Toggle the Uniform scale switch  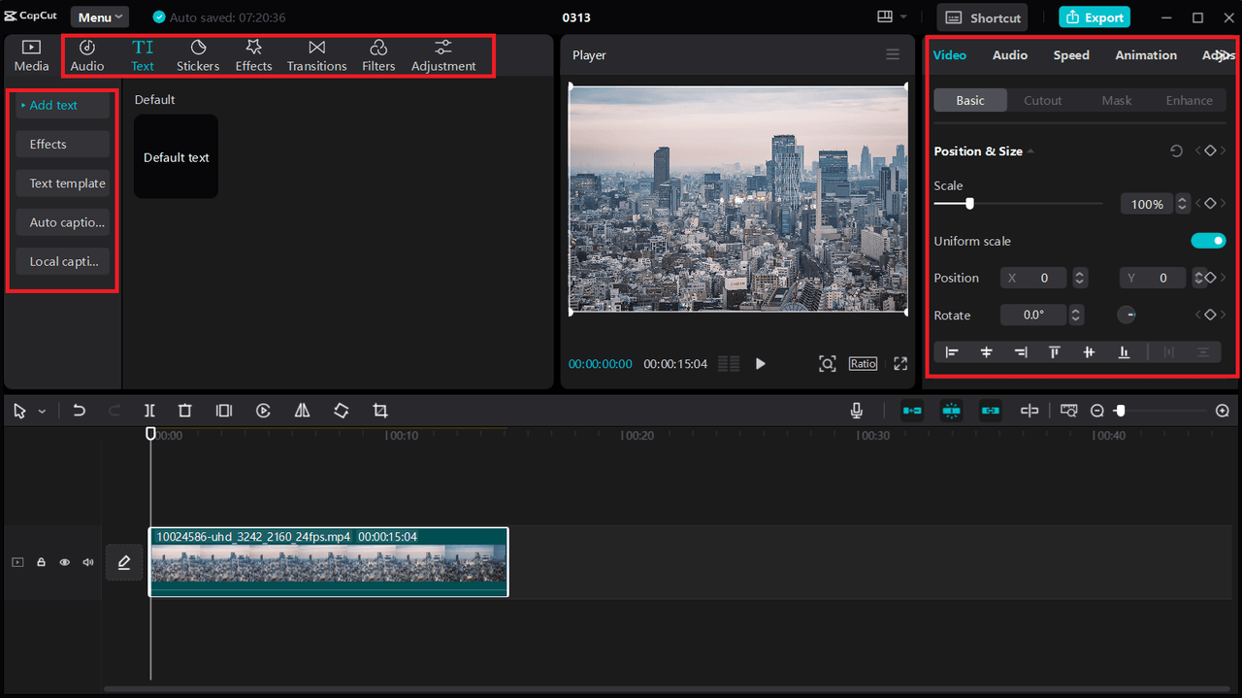(1208, 241)
